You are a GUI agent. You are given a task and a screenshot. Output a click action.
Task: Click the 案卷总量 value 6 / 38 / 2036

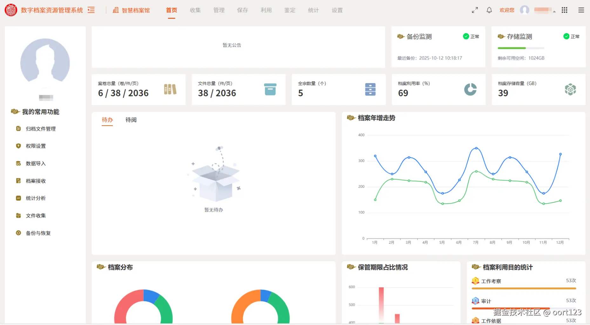[123, 93]
